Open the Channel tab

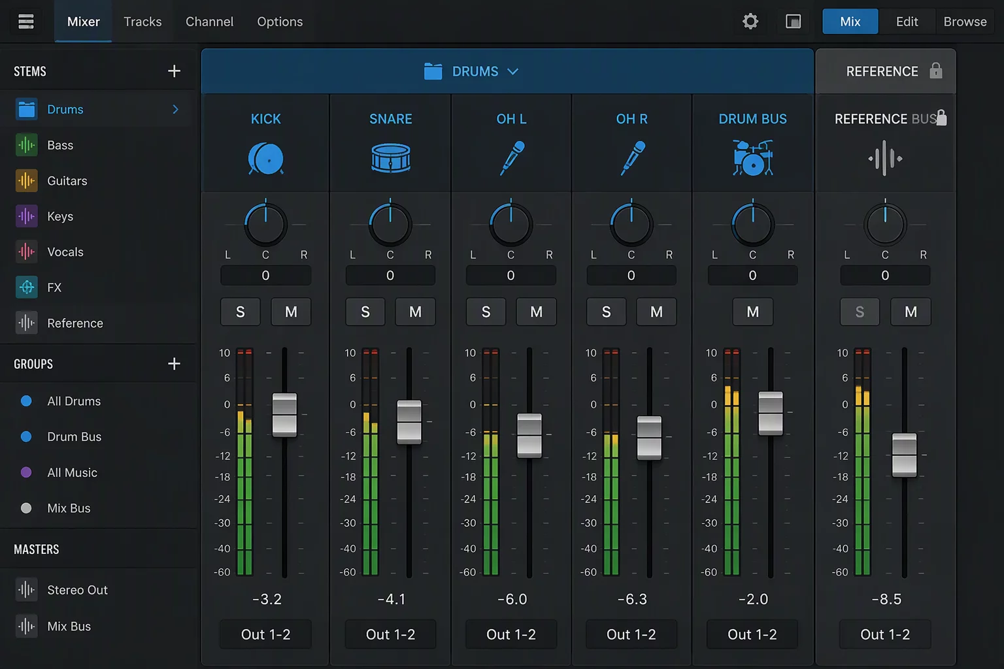point(209,22)
